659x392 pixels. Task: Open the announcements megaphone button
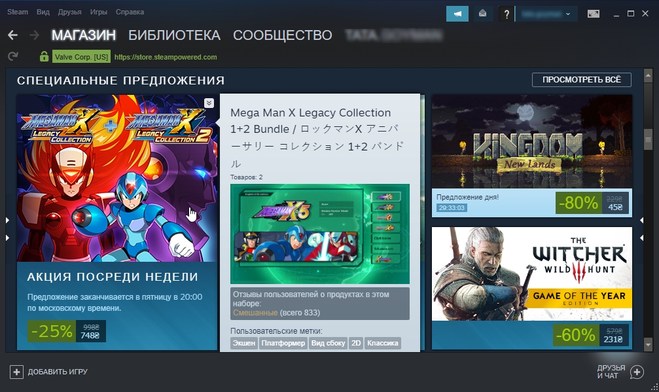click(457, 14)
